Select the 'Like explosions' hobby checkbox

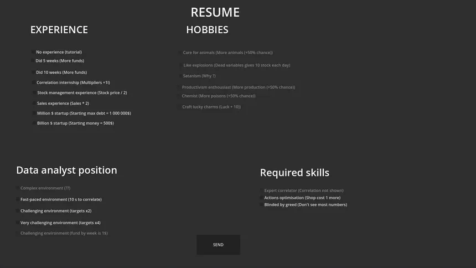tap(180, 65)
